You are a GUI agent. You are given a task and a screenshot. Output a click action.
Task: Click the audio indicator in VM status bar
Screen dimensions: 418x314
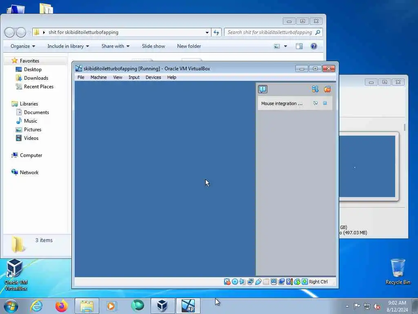[x=242, y=282]
